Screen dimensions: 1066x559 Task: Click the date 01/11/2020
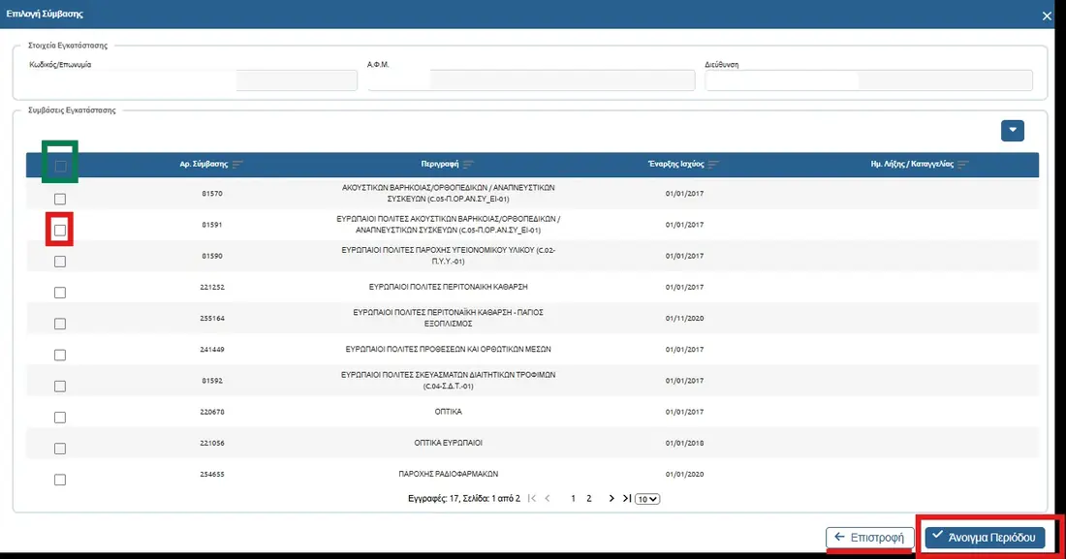684,319
